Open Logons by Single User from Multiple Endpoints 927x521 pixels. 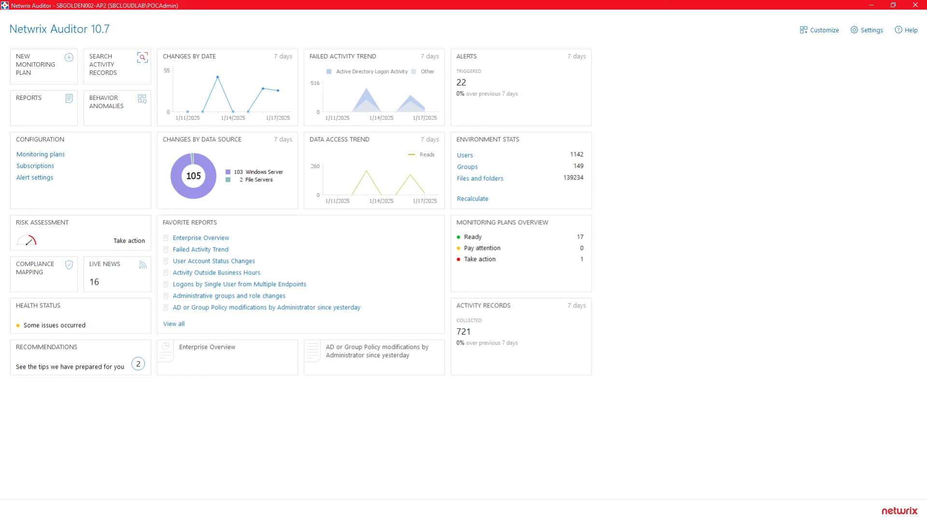pyautogui.click(x=239, y=284)
